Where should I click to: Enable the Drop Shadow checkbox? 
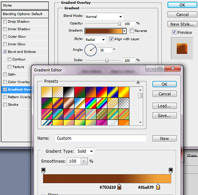[5, 22]
